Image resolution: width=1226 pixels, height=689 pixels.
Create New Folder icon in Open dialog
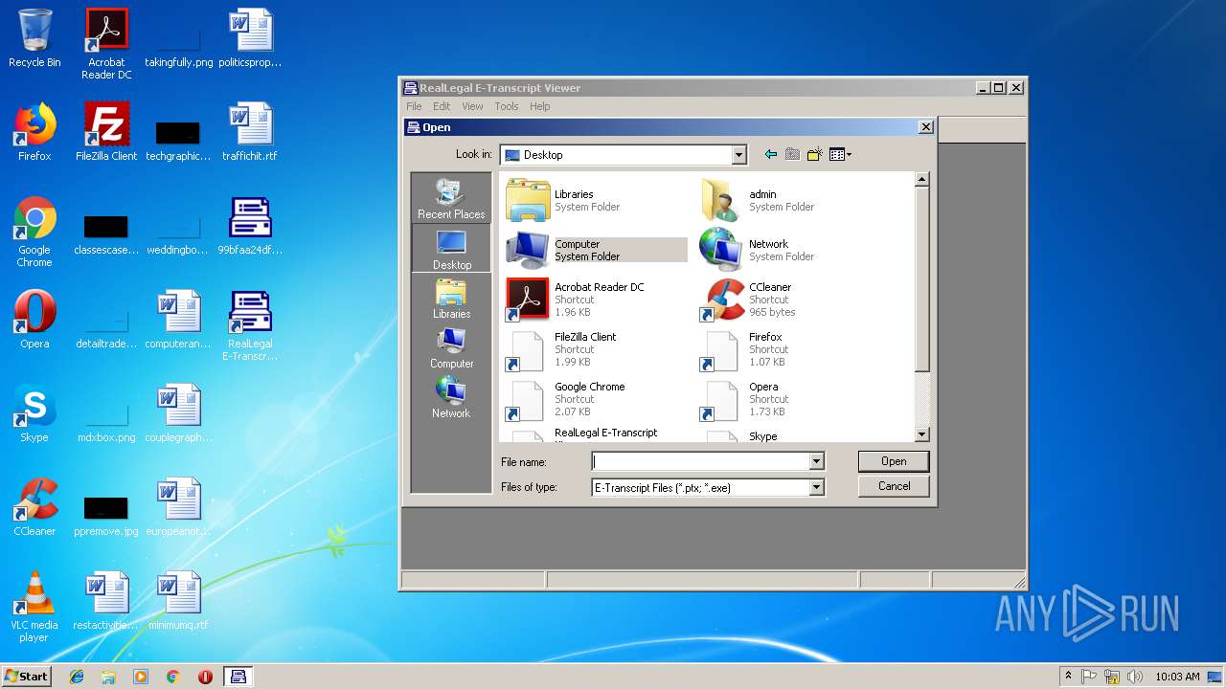pyautogui.click(x=814, y=154)
